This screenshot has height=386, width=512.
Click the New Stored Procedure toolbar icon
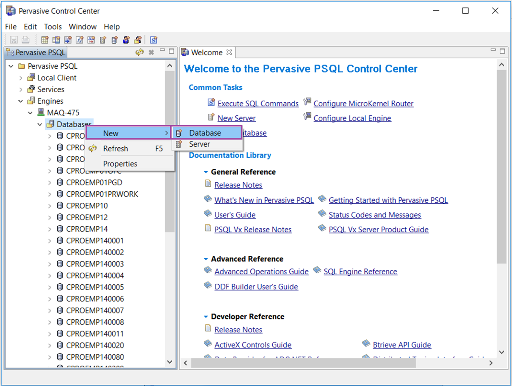coord(68,40)
